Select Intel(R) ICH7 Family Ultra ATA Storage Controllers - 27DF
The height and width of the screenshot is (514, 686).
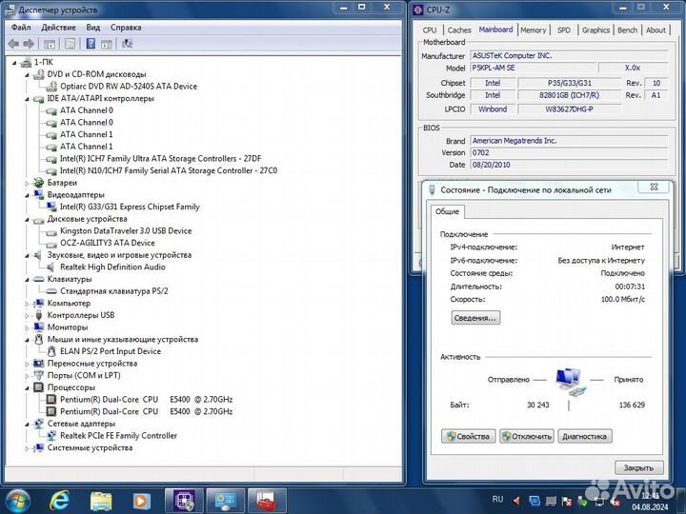point(161,159)
